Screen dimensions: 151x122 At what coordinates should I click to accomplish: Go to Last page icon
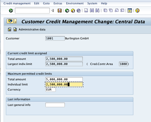pyautogui.click(x=122, y=10)
